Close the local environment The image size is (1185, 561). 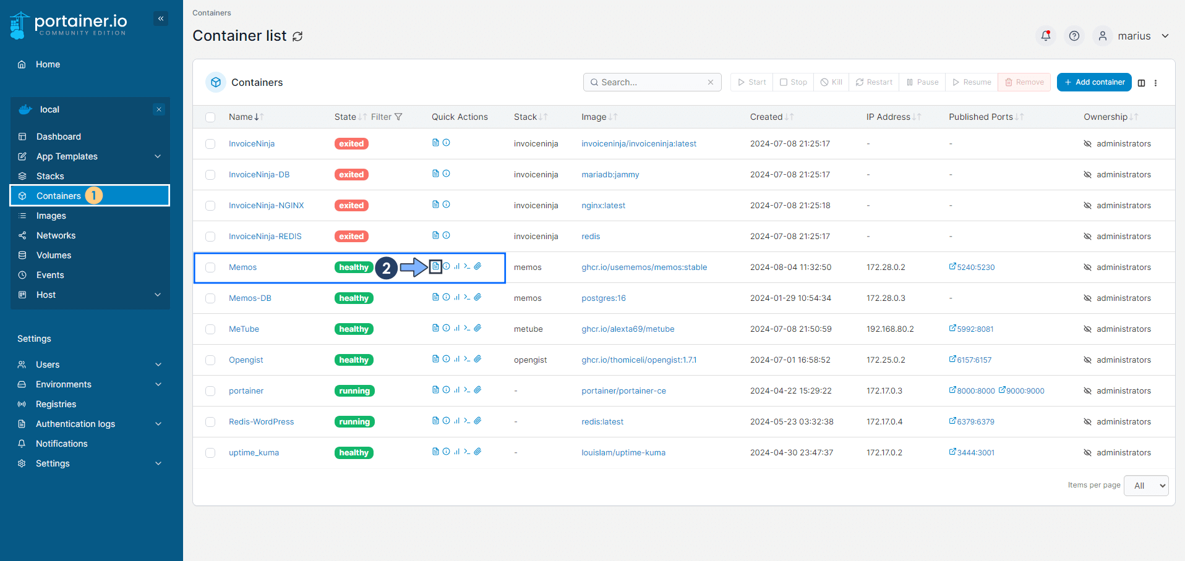click(159, 109)
